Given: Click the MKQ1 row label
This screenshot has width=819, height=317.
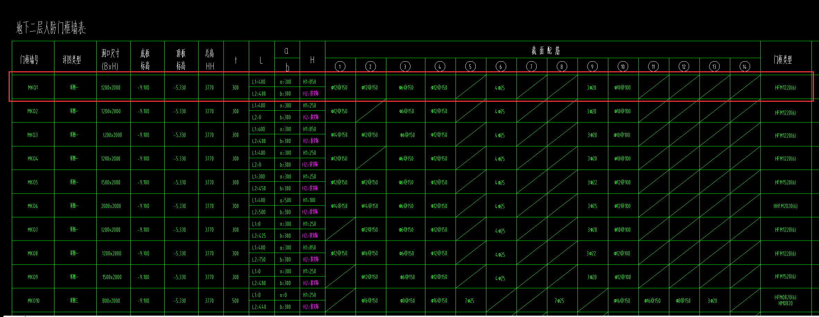Looking at the screenshot, I should click(33, 88).
